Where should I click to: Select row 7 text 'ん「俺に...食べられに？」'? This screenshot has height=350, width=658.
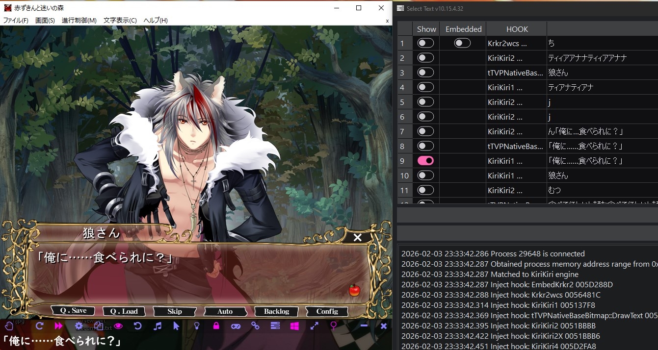coord(603,131)
